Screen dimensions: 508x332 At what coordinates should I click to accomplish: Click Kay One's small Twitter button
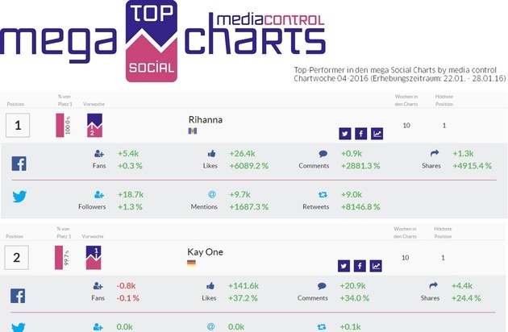[344, 266]
